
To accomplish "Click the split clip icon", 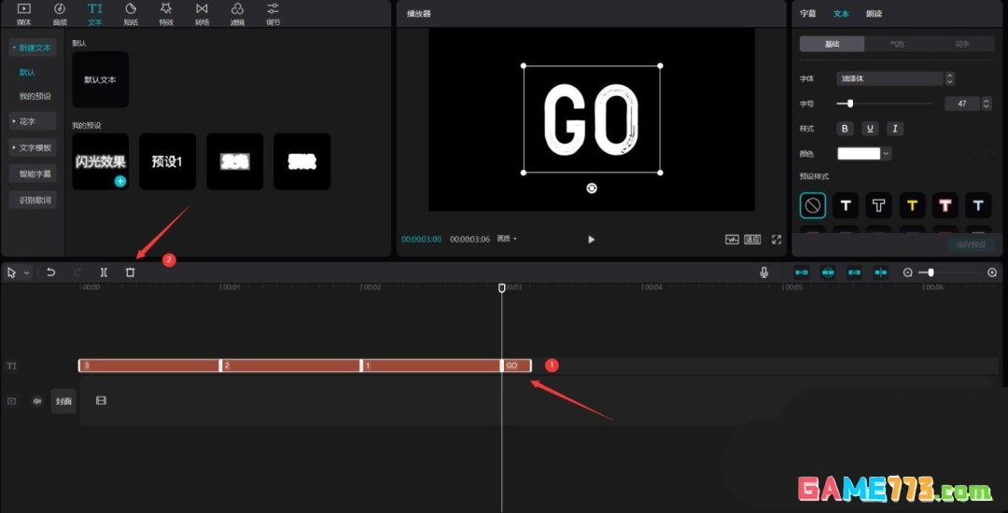I will point(104,272).
